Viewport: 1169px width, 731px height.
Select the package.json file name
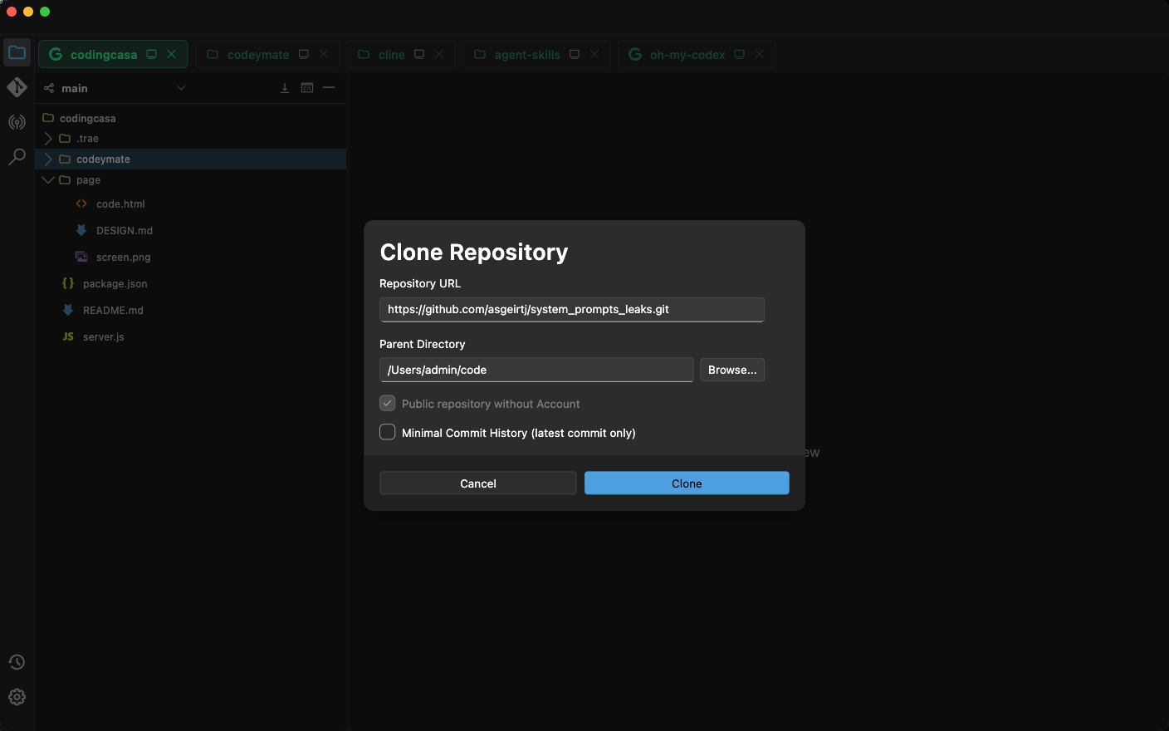click(115, 284)
